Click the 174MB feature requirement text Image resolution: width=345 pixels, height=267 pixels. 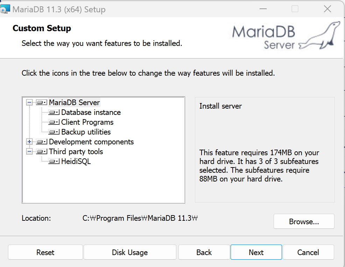259,166
